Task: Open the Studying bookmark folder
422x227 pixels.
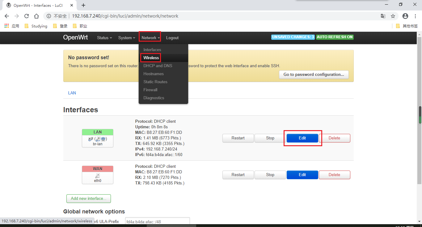Action: pyautogui.click(x=36, y=26)
